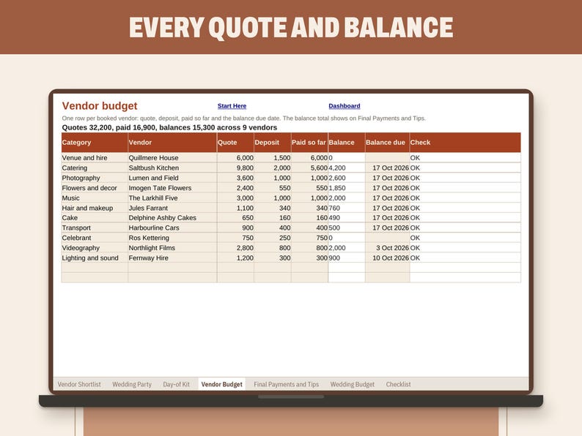Select the Jules Farrant vendor cell
This screenshot has height=436, width=582.
coord(172,208)
